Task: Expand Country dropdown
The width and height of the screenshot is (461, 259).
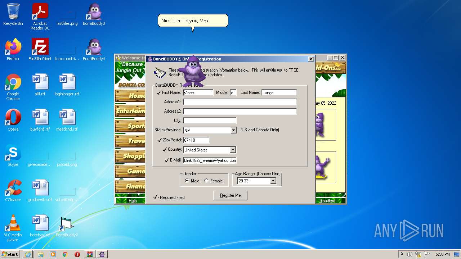Action: coord(233,150)
